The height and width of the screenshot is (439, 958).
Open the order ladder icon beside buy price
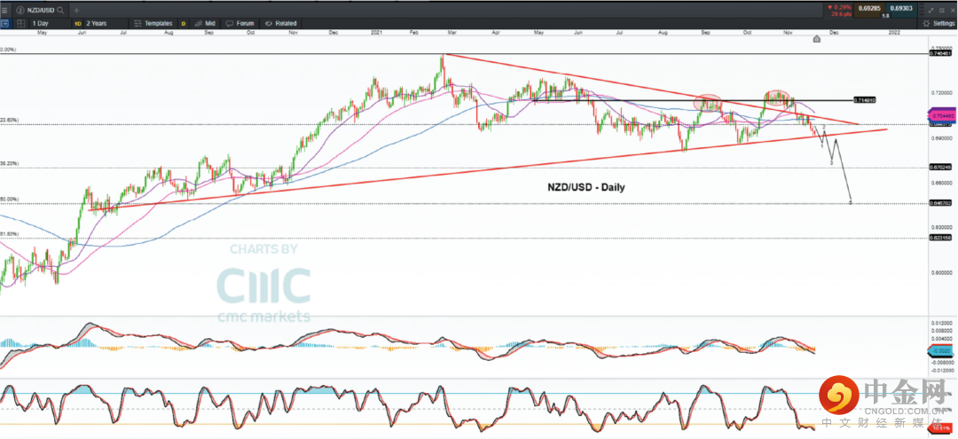click(922, 11)
